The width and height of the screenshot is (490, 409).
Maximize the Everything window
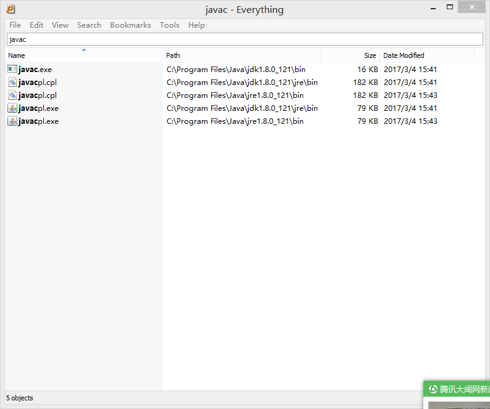click(x=450, y=7)
